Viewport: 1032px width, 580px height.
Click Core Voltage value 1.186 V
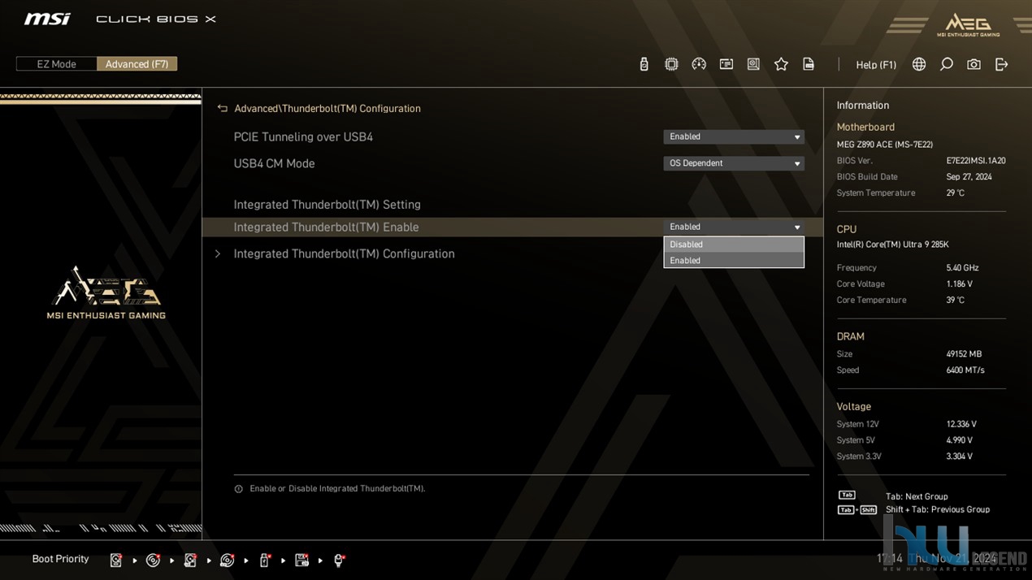click(959, 284)
